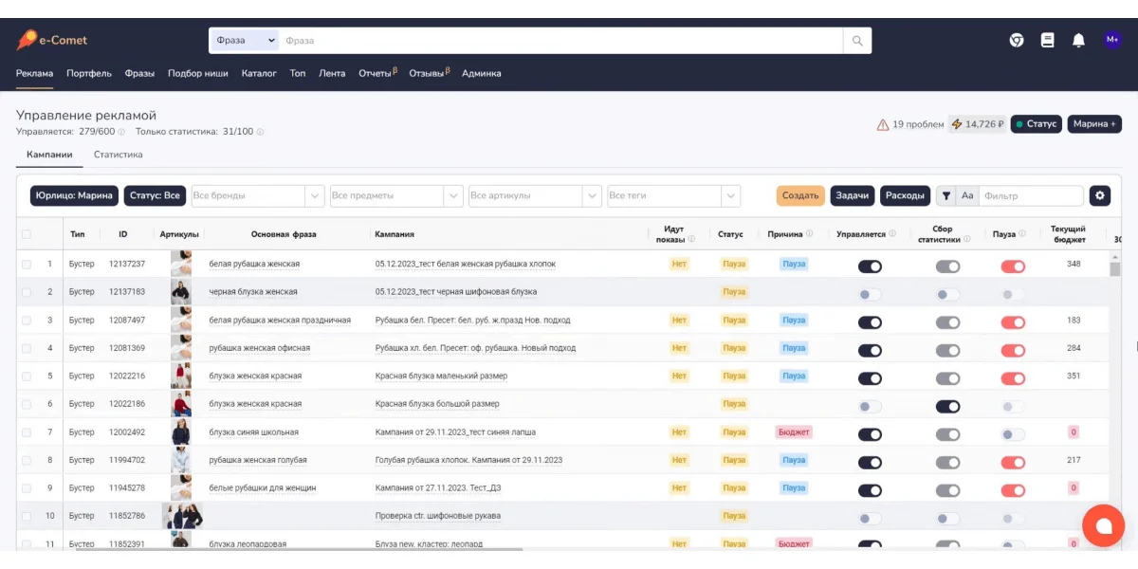Switch to the 'Статистика' tab
Image resolution: width=1138 pixels, height=569 pixels.
point(118,155)
